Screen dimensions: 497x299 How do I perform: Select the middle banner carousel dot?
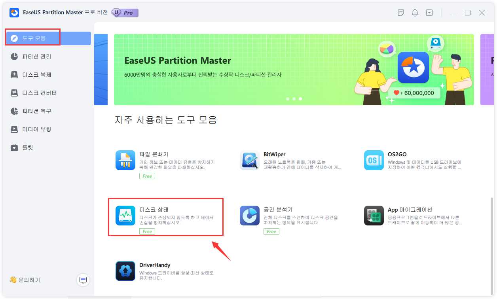[x=294, y=99]
